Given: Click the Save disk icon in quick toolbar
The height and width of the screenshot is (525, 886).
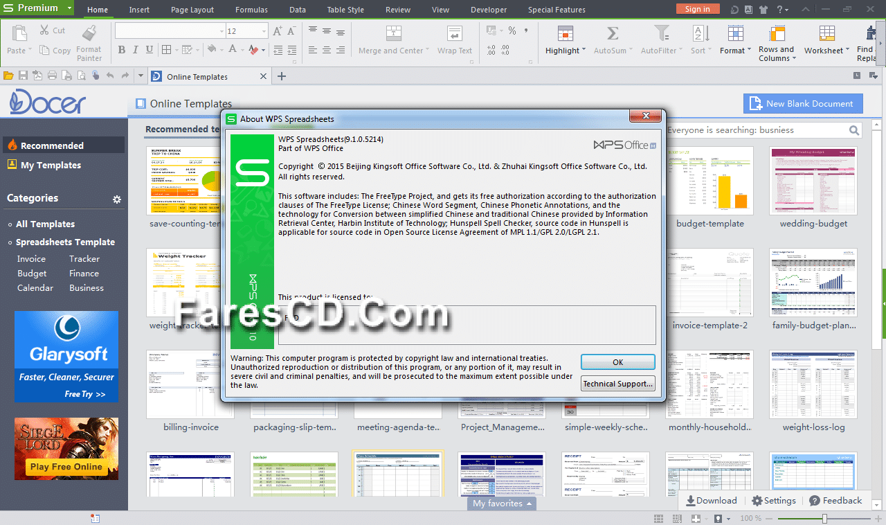Looking at the screenshot, I should point(23,75).
